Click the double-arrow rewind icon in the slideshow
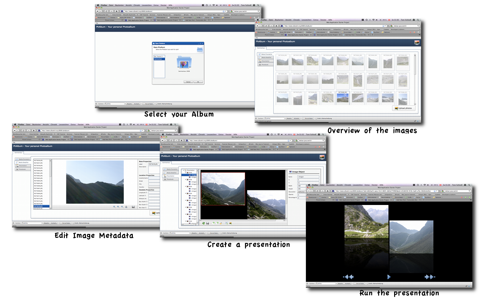This screenshot has height=299, width=480. 348,277
